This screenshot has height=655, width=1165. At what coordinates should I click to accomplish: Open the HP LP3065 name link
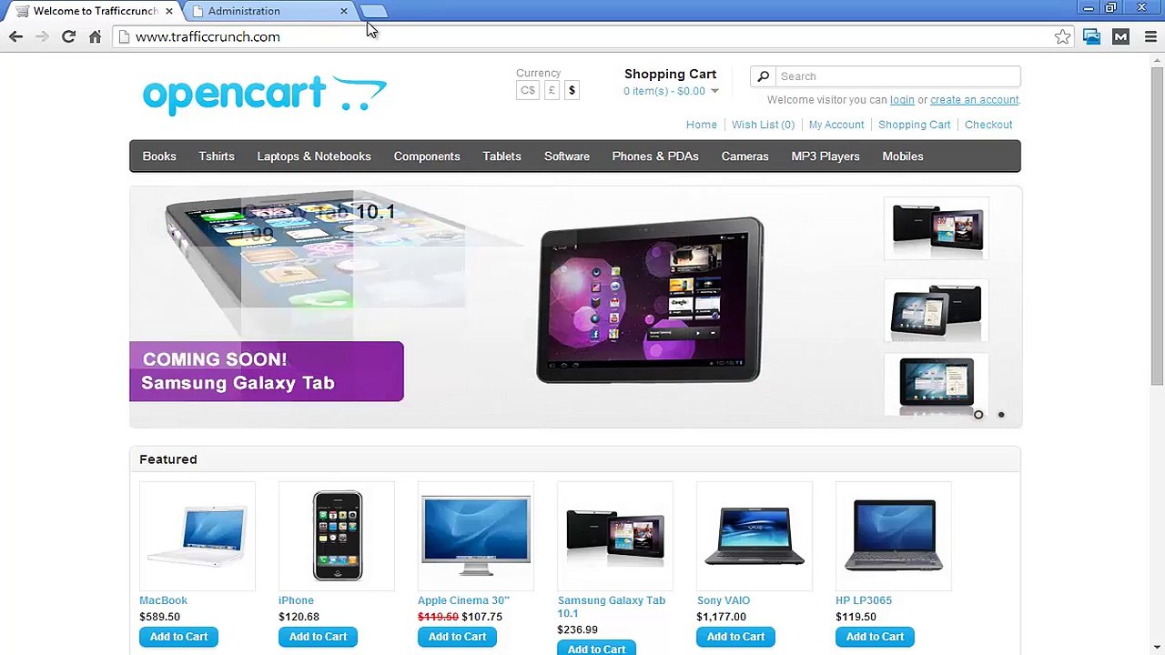(864, 600)
